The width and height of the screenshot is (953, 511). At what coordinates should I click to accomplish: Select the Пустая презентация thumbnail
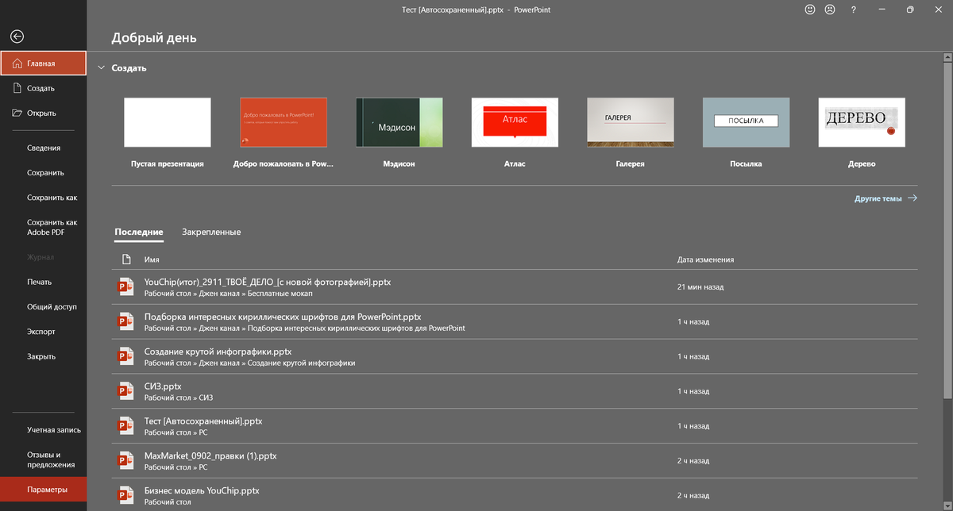[168, 122]
